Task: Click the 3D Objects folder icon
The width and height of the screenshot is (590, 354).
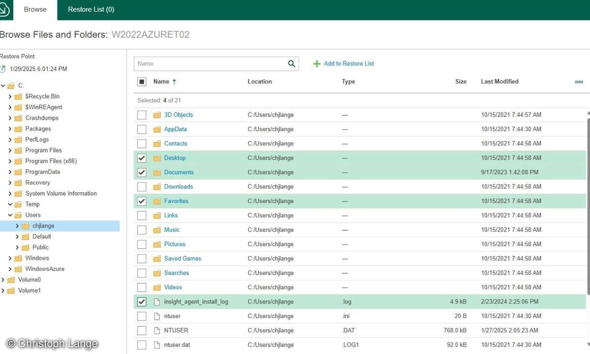Action: coord(157,115)
